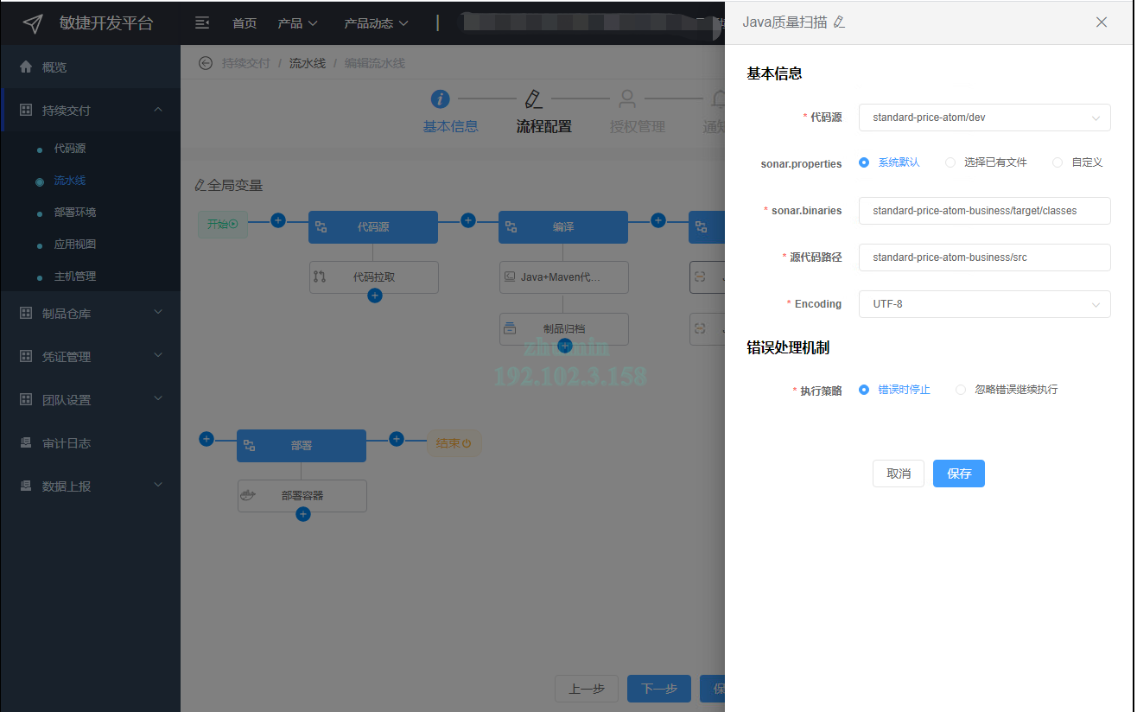The image size is (1137, 712).
Task: Click the 流程配置 step pencil icon
Action: pyautogui.click(x=533, y=99)
